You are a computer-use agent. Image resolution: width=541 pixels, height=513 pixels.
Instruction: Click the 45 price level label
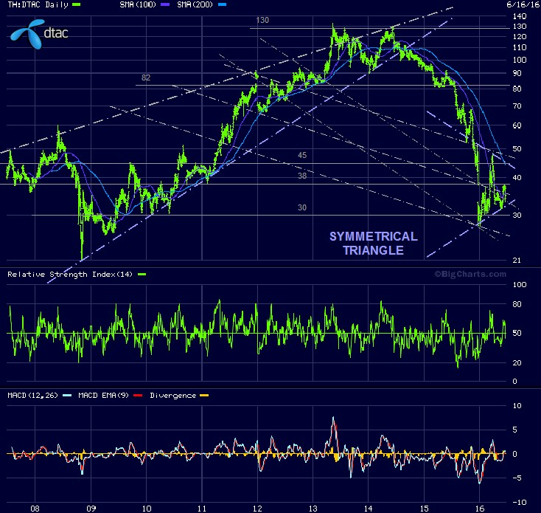302,155
